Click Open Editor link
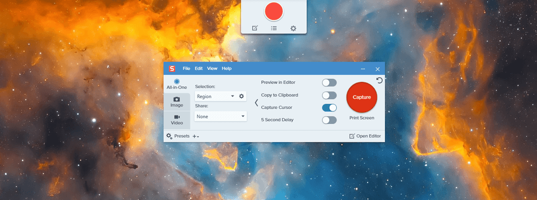This screenshot has height=200, width=537. point(365,136)
